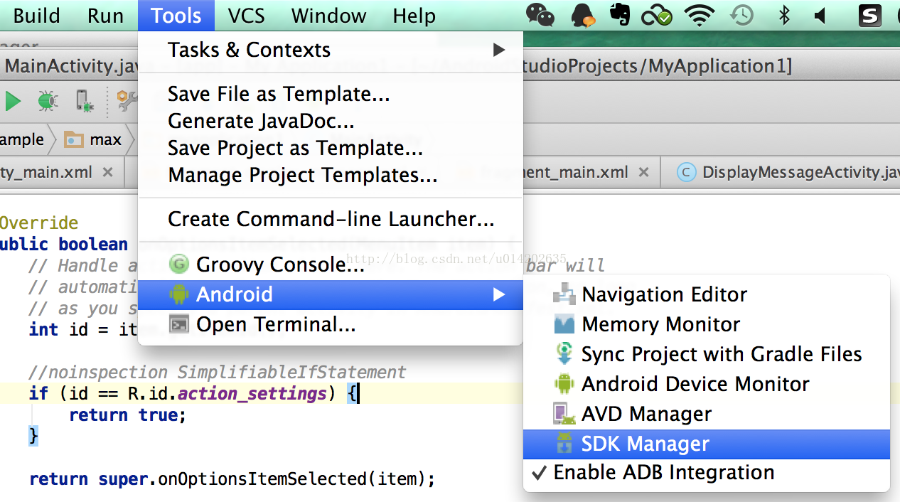The width and height of the screenshot is (900, 502).
Task: Open WeChat from the menu bar
Action: coord(540,15)
